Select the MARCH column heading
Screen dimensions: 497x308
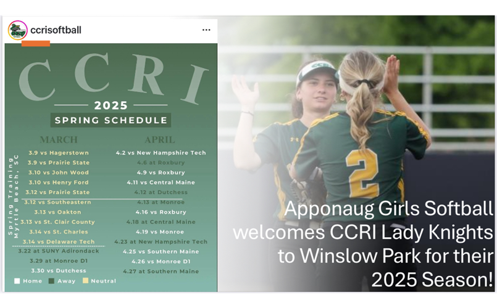tap(59, 140)
